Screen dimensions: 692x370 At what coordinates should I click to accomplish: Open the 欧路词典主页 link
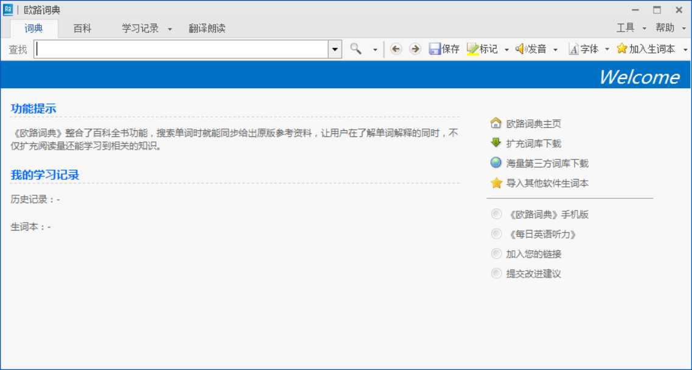(533, 124)
